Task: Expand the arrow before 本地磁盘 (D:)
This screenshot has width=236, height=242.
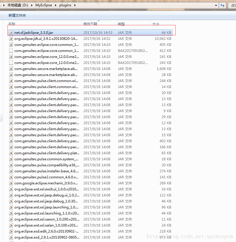Action: pyautogui.click(x=4, y=5)
